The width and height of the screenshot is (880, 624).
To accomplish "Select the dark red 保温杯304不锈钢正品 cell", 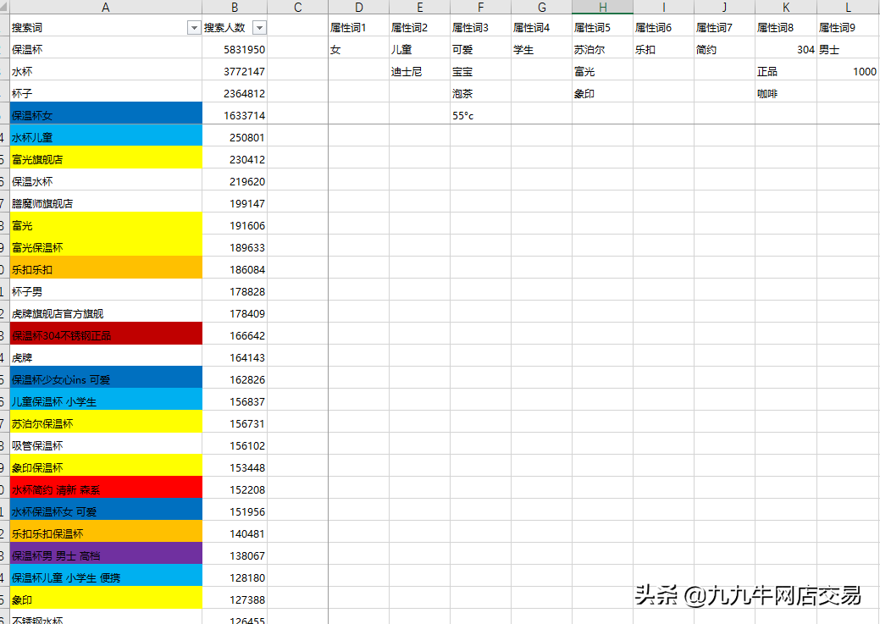I will tap(106, 335).
